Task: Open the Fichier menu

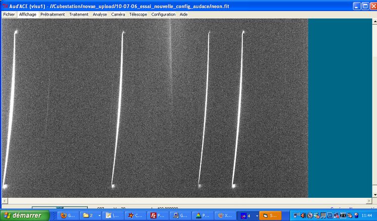Action: pos(9,15)
